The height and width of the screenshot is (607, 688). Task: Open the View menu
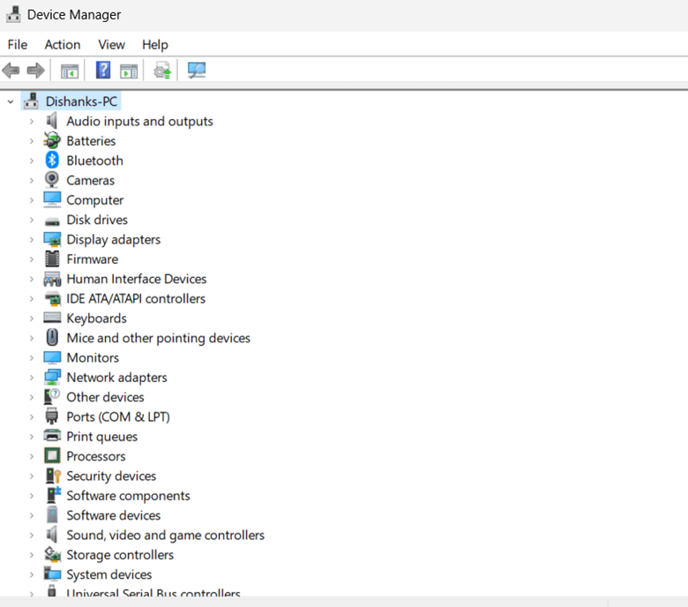pos(111,44)
